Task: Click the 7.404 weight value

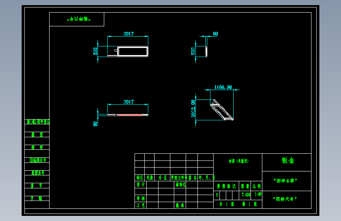Action: (246, 195)
